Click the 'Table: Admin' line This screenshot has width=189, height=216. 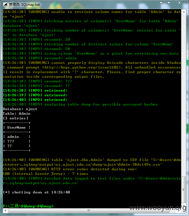(x=16, y=114)
